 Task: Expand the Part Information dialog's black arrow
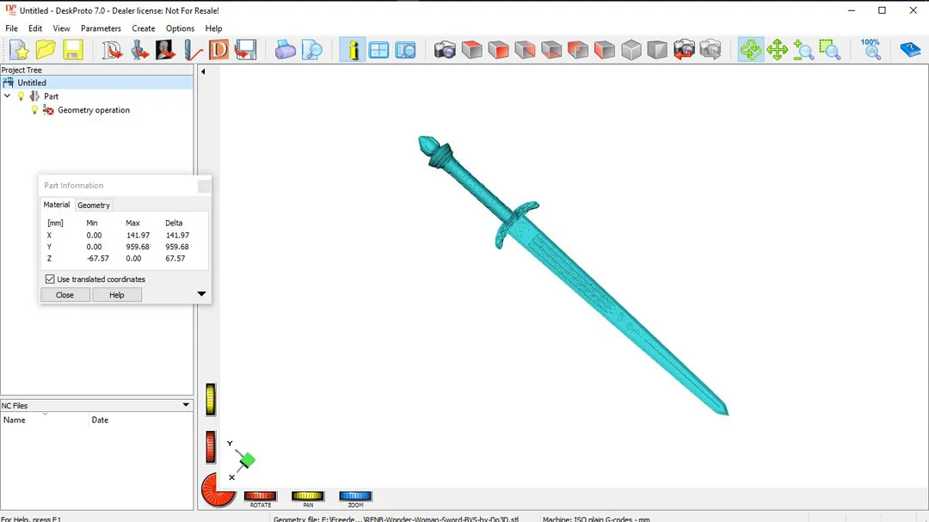click(201, 294)
